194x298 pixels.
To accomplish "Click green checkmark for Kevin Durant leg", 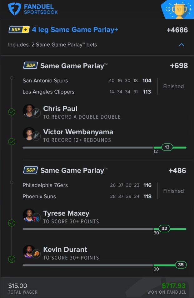I will tap(12, 259).
